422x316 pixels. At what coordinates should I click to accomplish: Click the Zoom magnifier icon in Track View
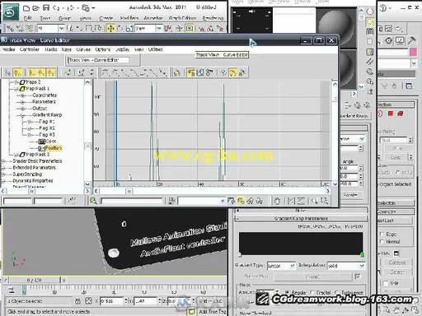pyautogui.click(x=93, y=201)
